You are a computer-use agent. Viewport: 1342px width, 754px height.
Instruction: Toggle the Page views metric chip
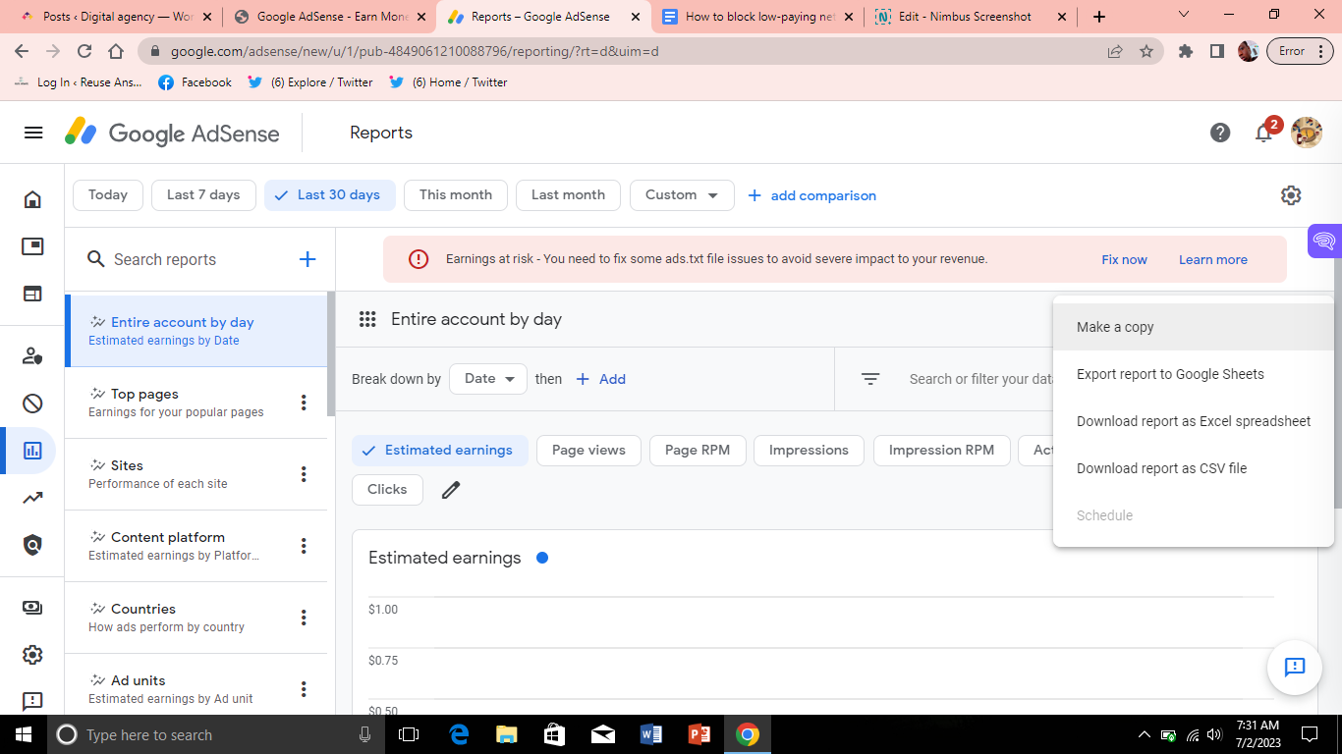(588, 451)
